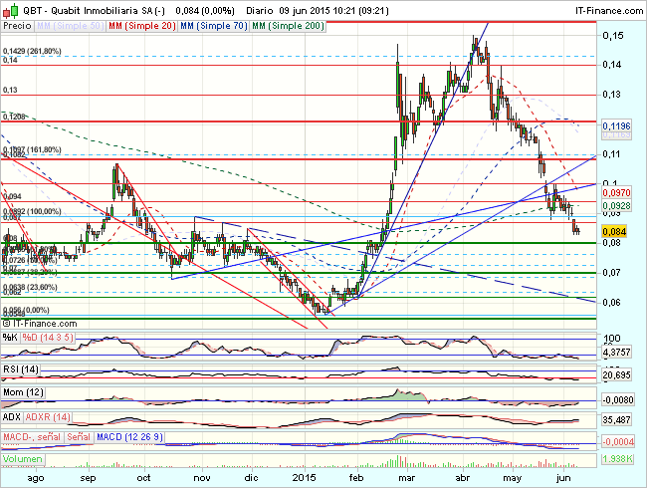Click the 0,15 price axis label
The image size is (647, 488).
(612, 36)
